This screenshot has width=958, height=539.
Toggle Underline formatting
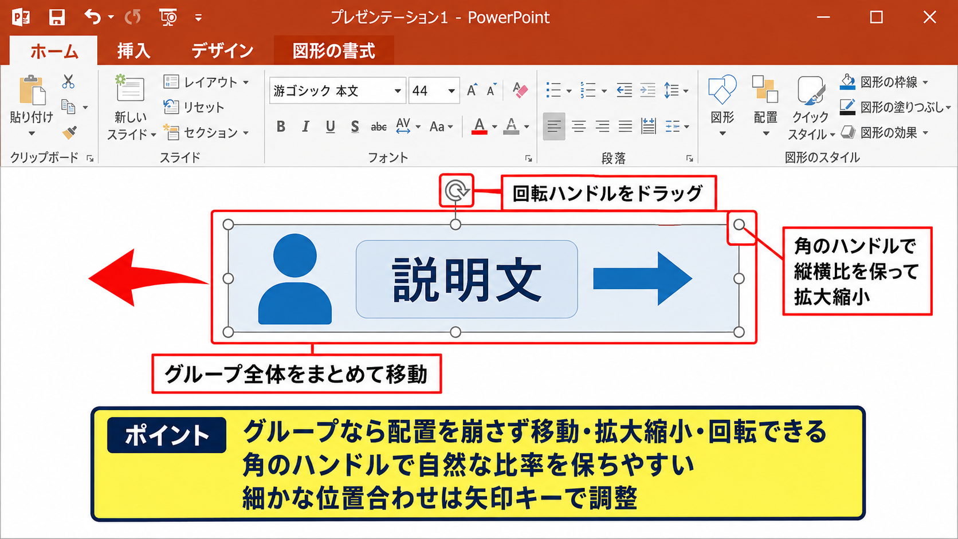tap(330, 127)
